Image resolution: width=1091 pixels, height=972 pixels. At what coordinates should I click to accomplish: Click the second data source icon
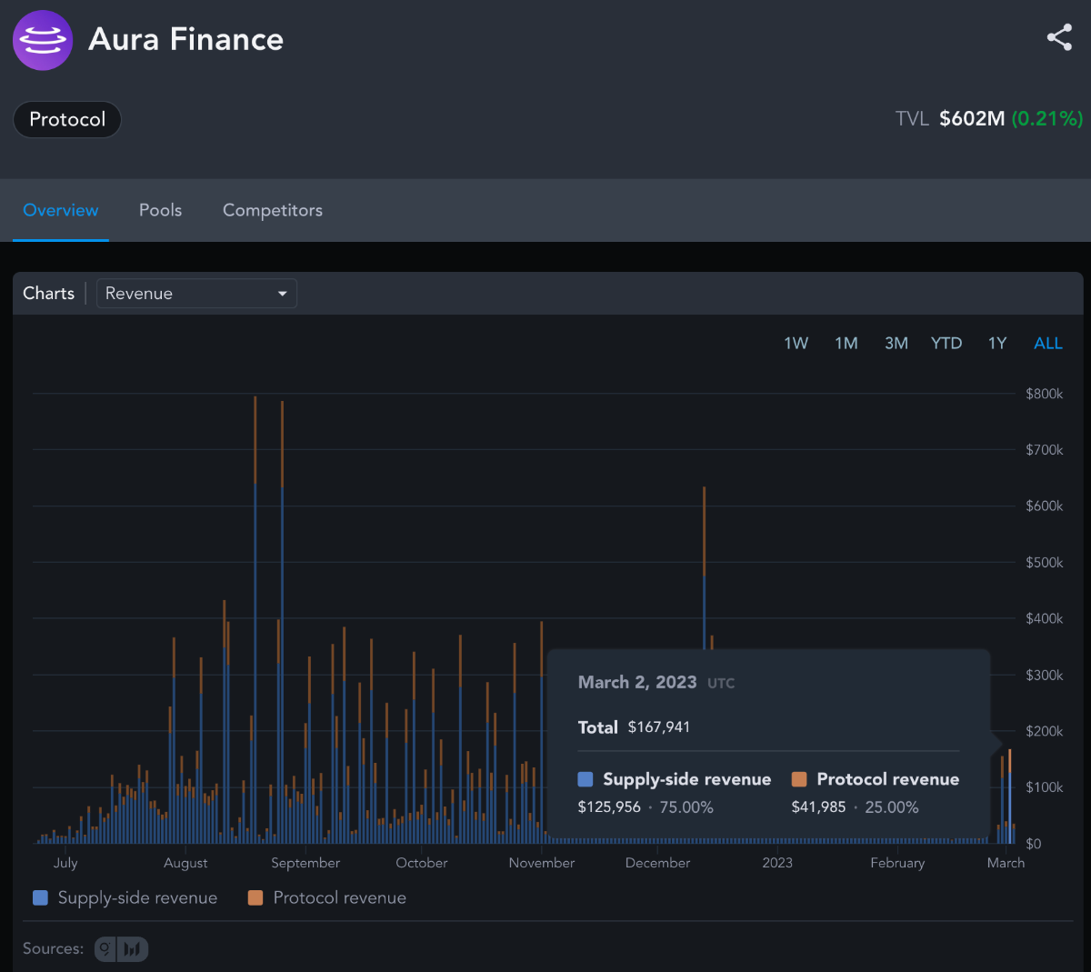tap(134, 949)
